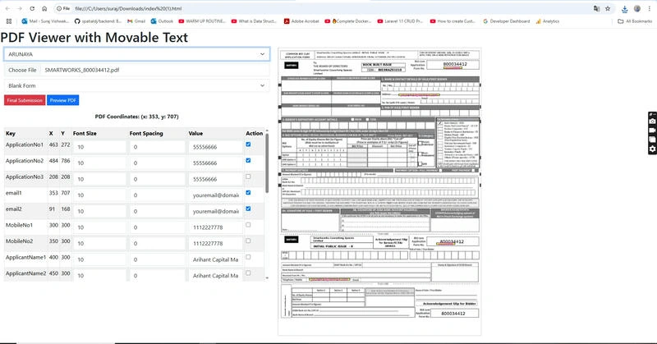Click the browser forward arrow
The height and width of the screenshot is (344, 657).
[20, 8]
